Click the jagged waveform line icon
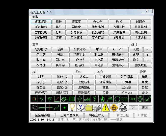The height and width of the screenshot is (136, 166). click(87, 99)
